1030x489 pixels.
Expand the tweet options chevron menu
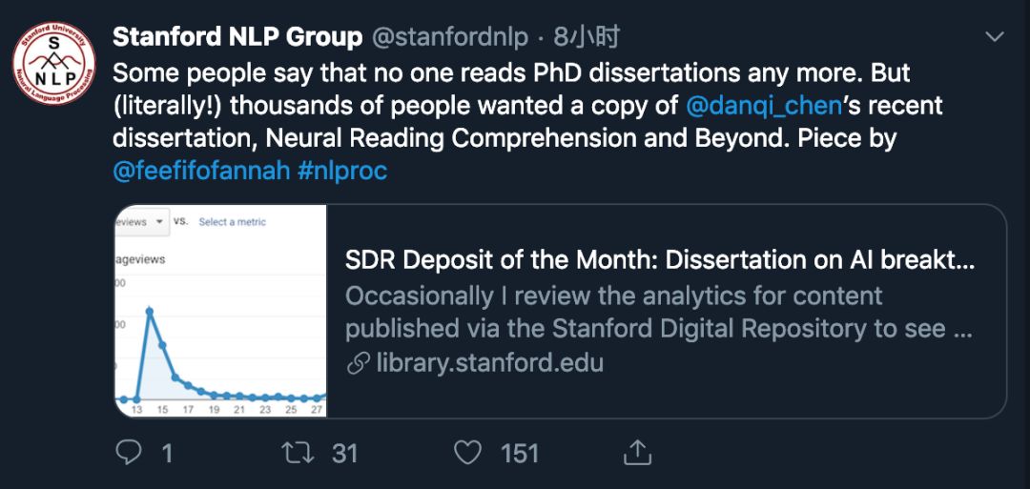(994, 37)
